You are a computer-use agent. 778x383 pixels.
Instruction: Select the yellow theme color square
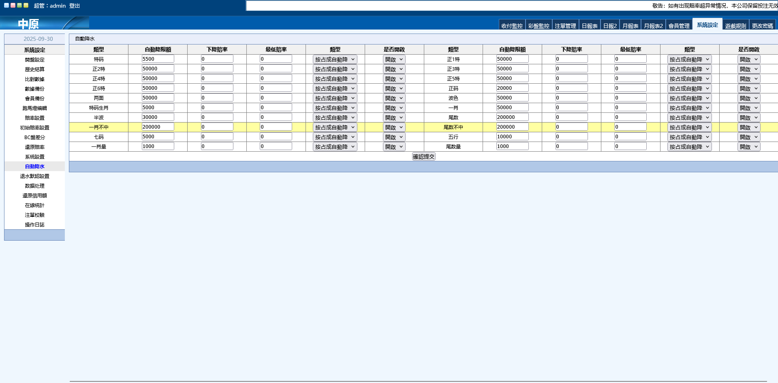point(26,5)
